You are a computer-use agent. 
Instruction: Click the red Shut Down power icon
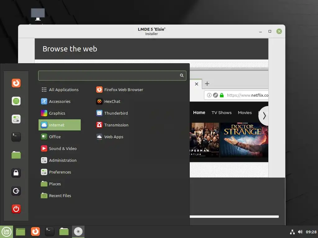tap(16, 209)
